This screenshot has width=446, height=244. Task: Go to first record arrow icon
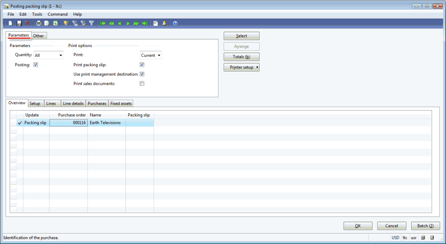point(103,24)
